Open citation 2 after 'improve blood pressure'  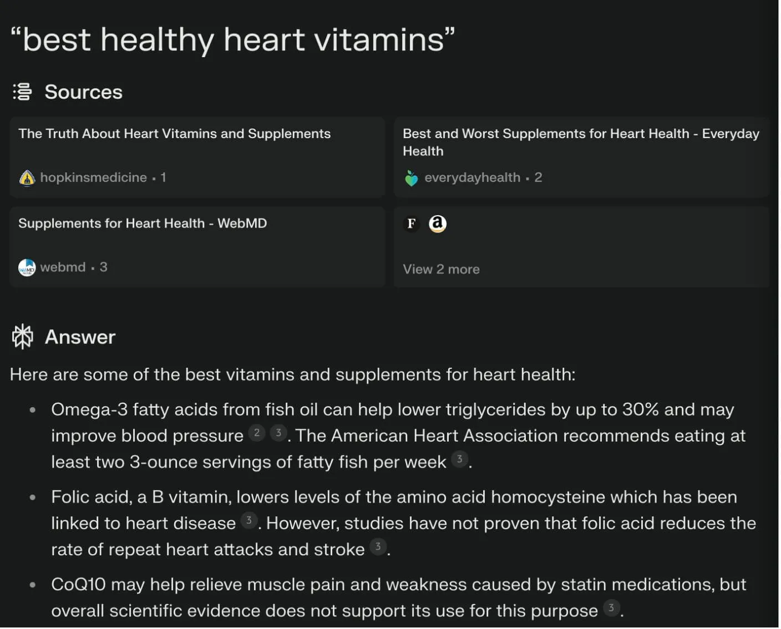[256, 433]
